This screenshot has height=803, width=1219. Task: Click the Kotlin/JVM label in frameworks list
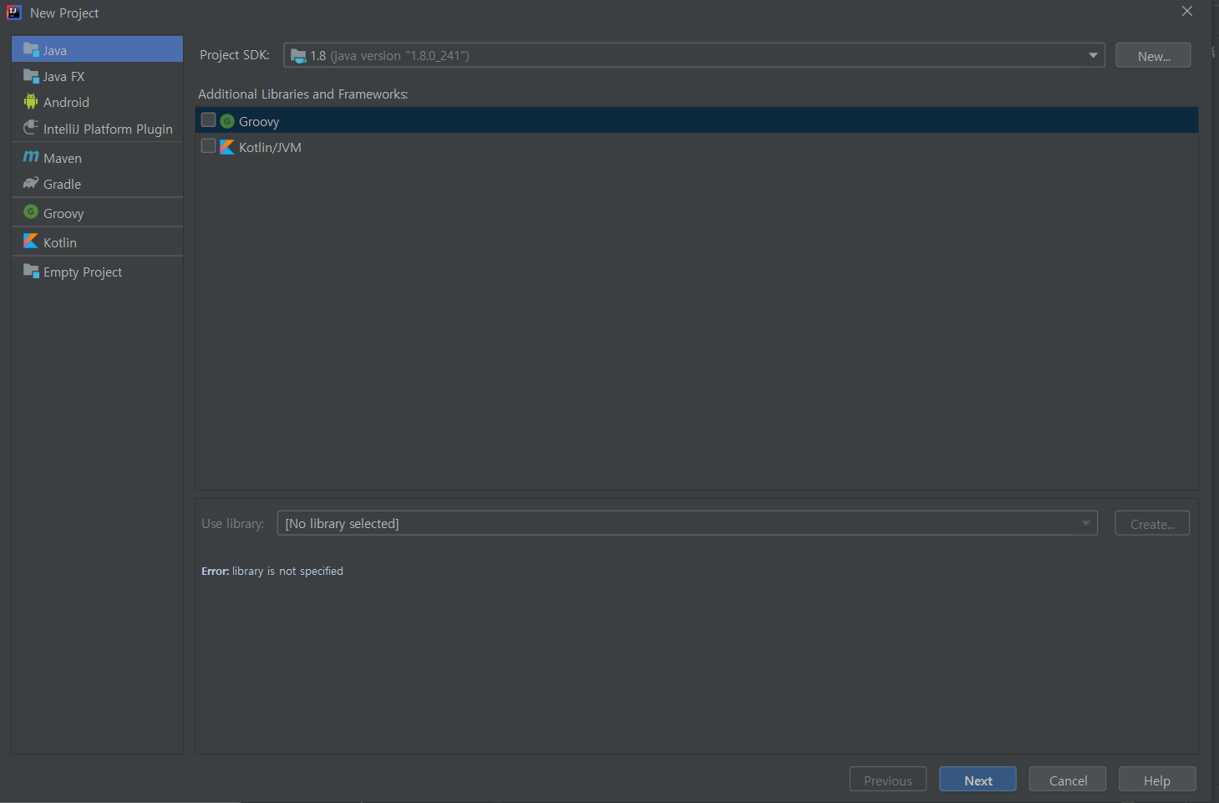pyautogui.click(x=270, y=148)
